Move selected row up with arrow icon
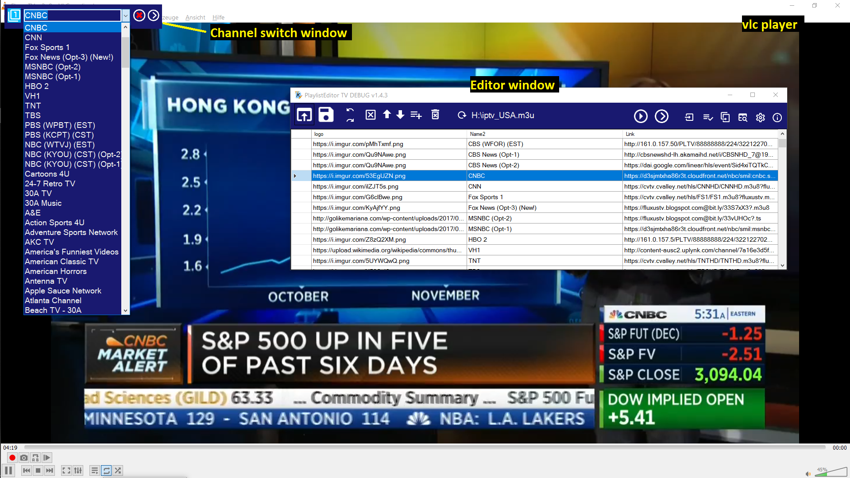Viewport: 850px width, 478px height. tap(387, 115)
